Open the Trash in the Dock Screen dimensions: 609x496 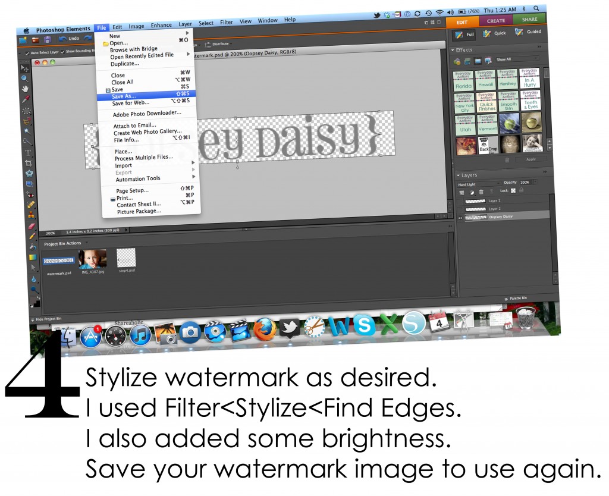click(x=526, y=317)
